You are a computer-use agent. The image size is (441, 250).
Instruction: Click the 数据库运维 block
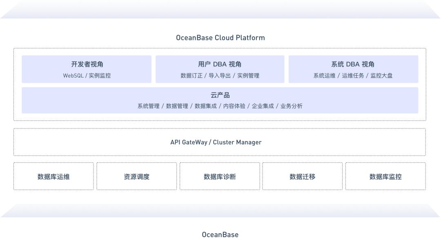click(x=53, y=176)
